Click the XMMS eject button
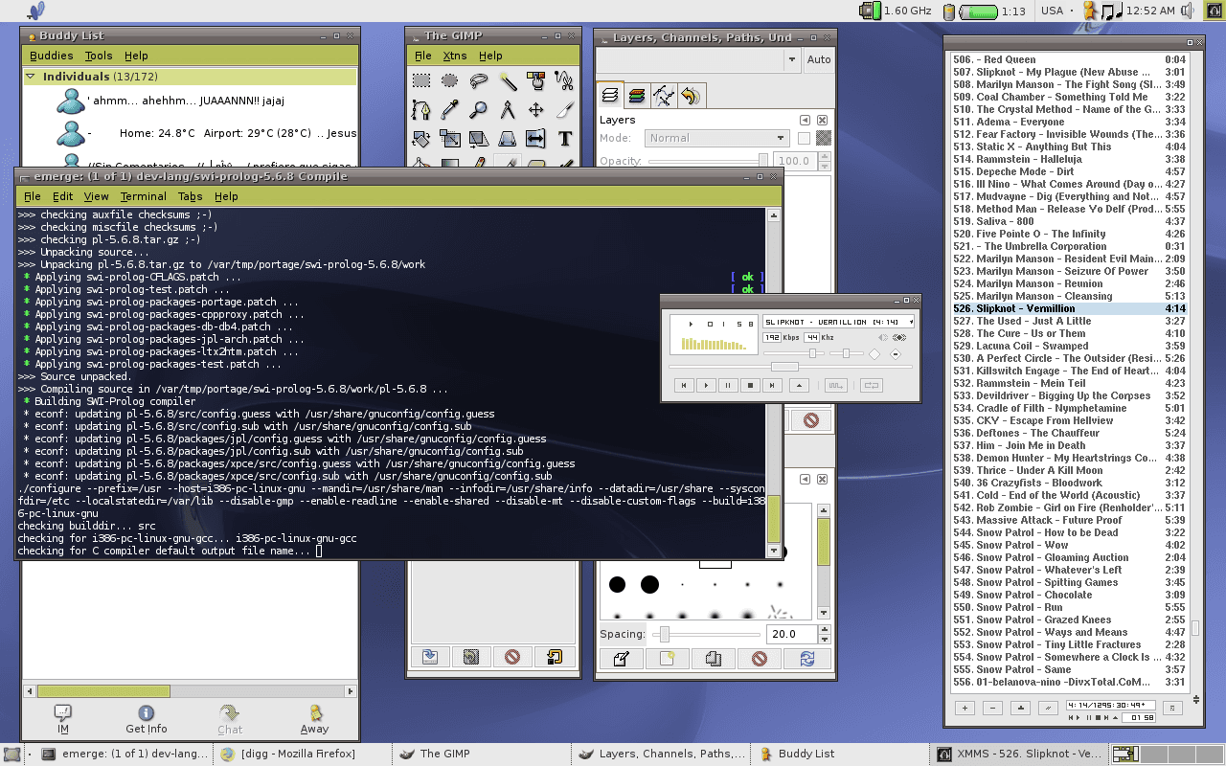1226x766 pixels. point(799,385)
